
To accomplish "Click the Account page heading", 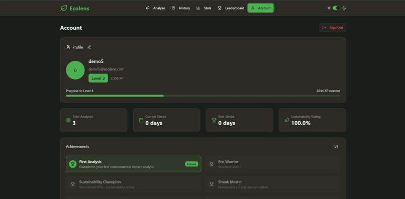I will tap(71, 28).
